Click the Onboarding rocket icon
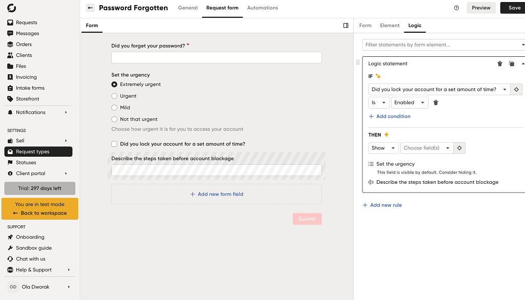This screenshot has height=300, width=525. pyautogui.click(x=10, y=237)
